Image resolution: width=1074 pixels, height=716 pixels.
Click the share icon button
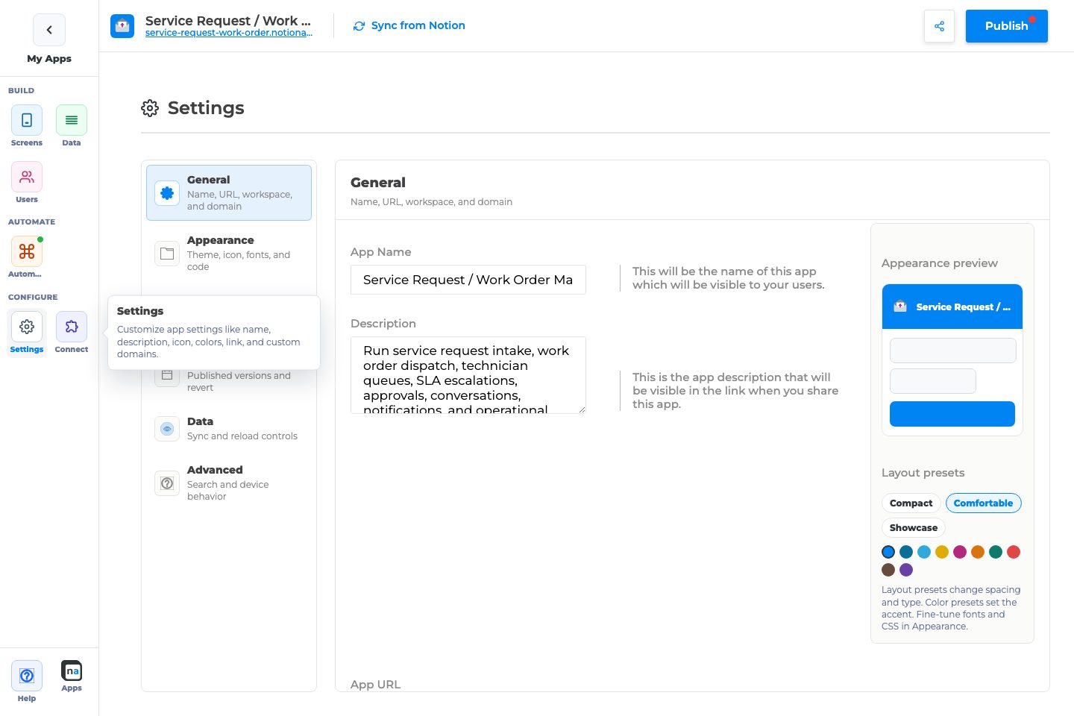click(x=939, y=26)
